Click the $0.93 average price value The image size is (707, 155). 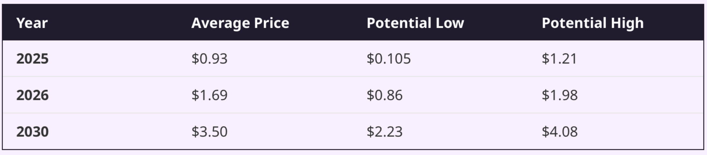[x=210, y=59]
